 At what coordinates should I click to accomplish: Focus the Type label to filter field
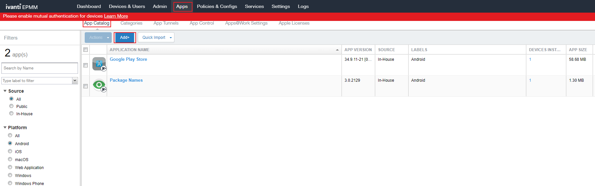(37, 81)
